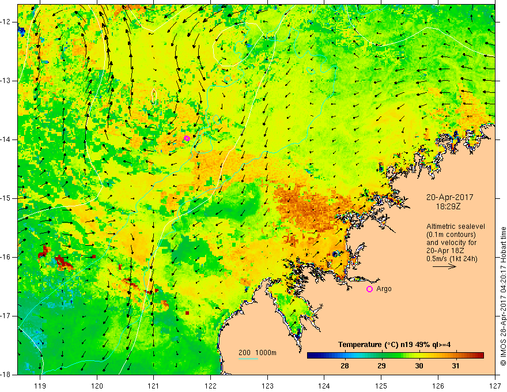The width and height of the screenshot is (507, 392).
Task: Click longitude label 122
Action: pyautogui.click(x=210, y=386)
